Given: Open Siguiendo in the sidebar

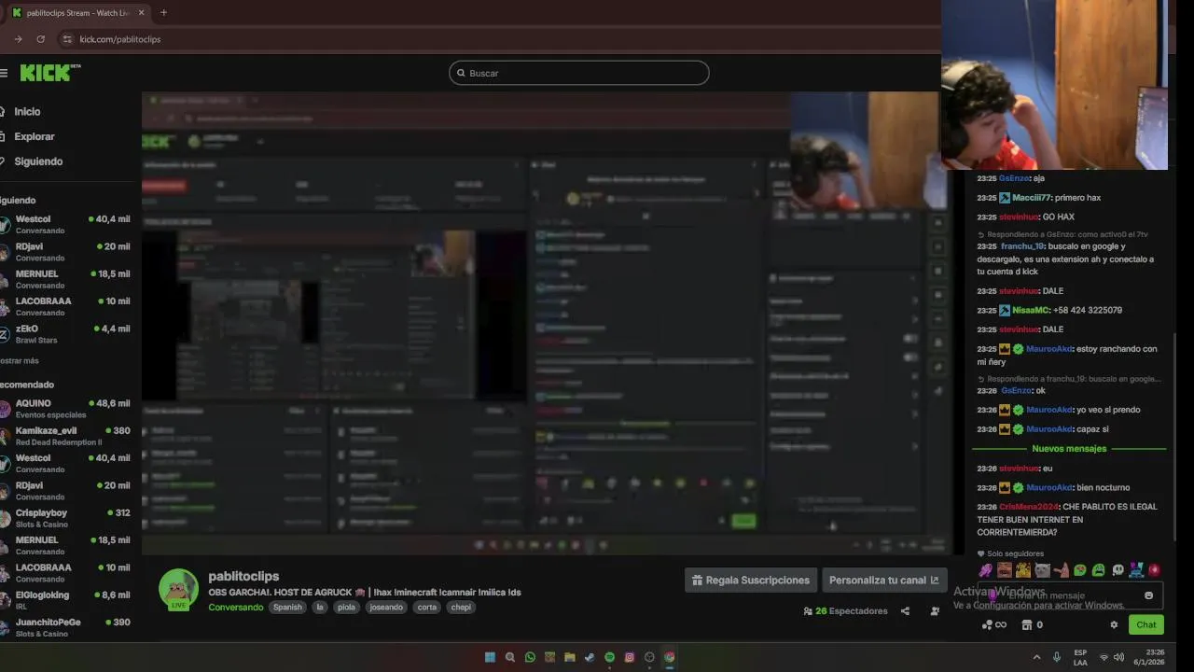Looking at the screenshot, I should click(38, 161).
